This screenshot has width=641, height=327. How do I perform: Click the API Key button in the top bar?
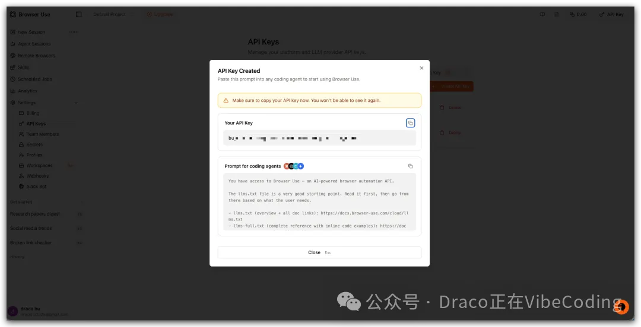pos(611,14)
